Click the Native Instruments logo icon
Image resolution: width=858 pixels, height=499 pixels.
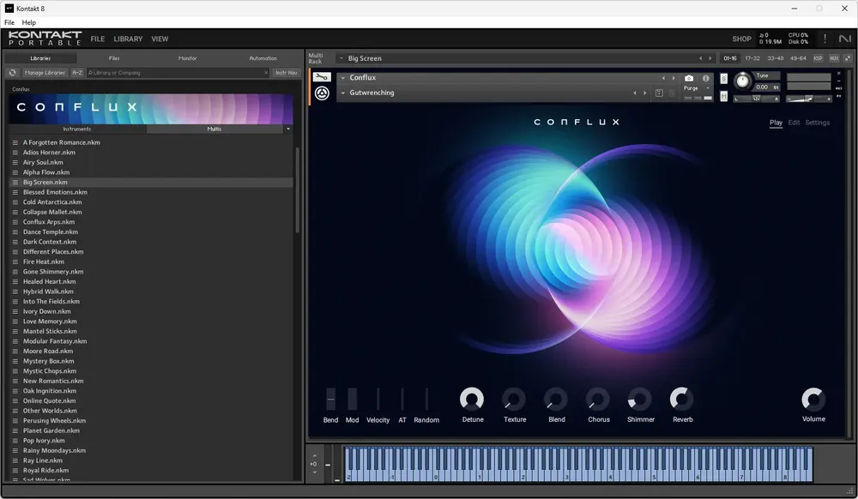point(845,39)
